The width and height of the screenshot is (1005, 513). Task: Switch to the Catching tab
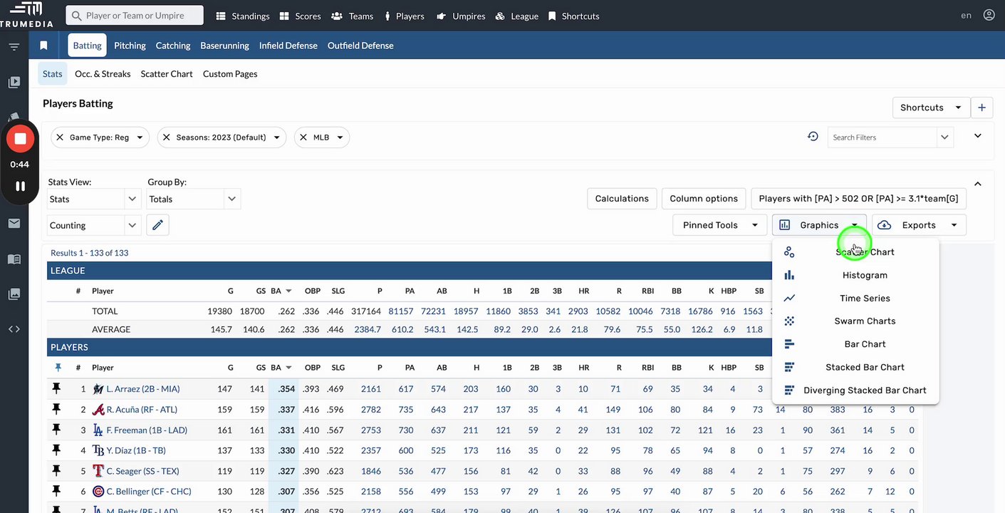(173, 46)
